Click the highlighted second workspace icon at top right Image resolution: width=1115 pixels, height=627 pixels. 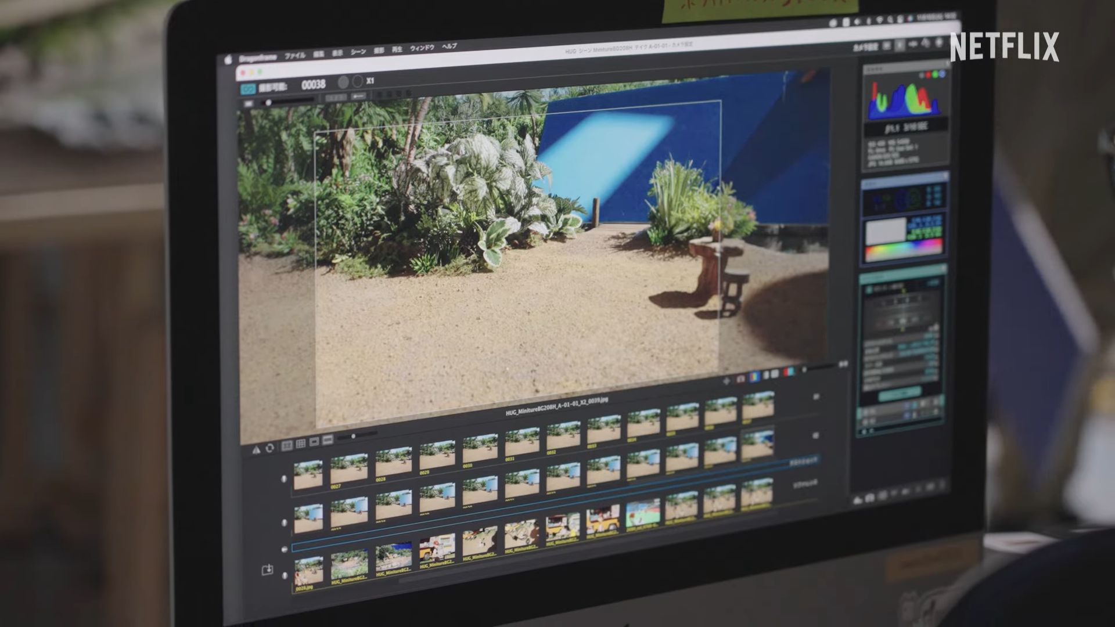pyautogui.click(x=900, y=45)
